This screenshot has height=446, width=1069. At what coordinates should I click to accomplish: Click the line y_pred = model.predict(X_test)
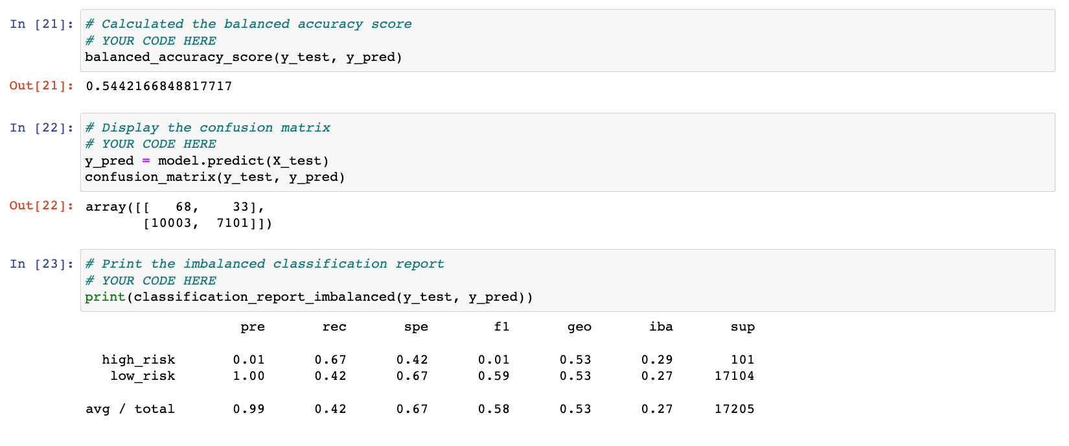(207, 161)
